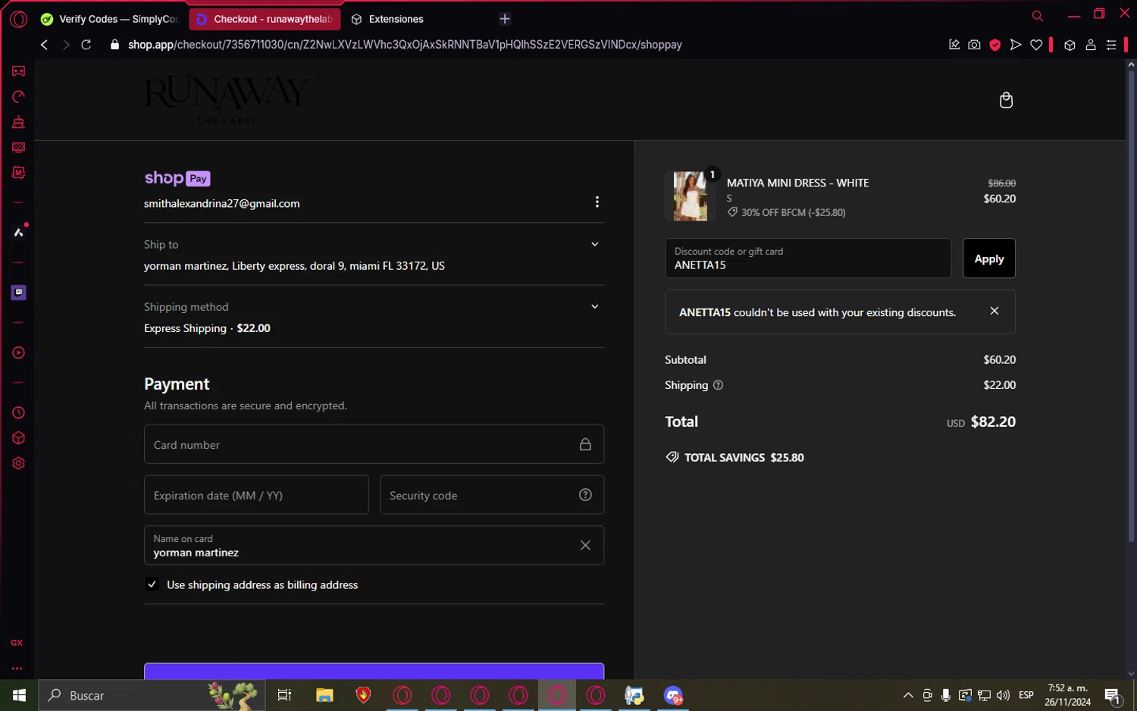Screen dimensions: 1137x711
Task: Open the Player icon in the sidebar
Action: [18, 353]
